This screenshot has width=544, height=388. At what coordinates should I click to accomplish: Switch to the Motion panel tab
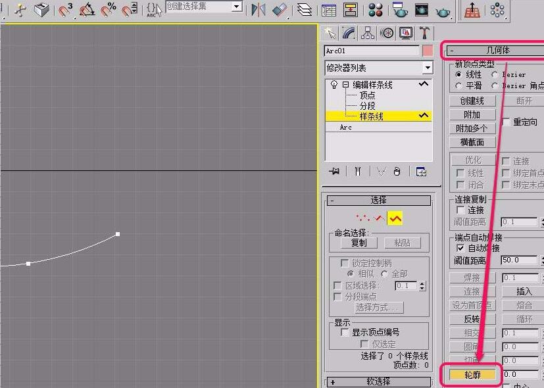[386, 33]
